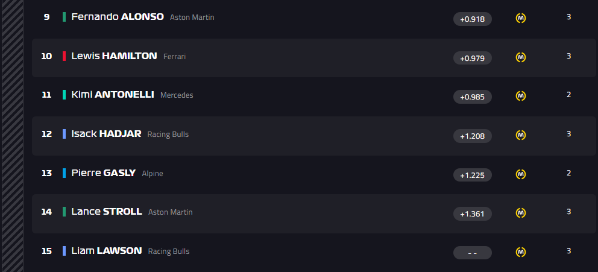Open Liam Lawson's driver name
This screenshot has width=598, height=272.
(106, 251)
